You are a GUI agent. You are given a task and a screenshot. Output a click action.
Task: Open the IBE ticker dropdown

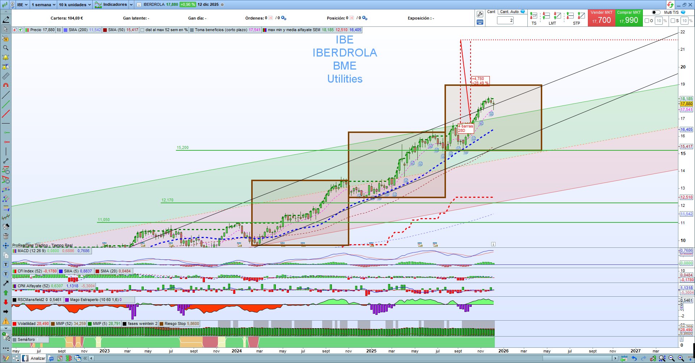pyautogui.click(x=22, y=5)
